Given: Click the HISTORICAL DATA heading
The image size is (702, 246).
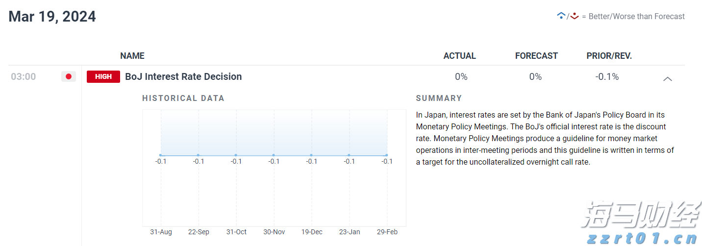Looking at the screenshot, I should click(183, 98).
